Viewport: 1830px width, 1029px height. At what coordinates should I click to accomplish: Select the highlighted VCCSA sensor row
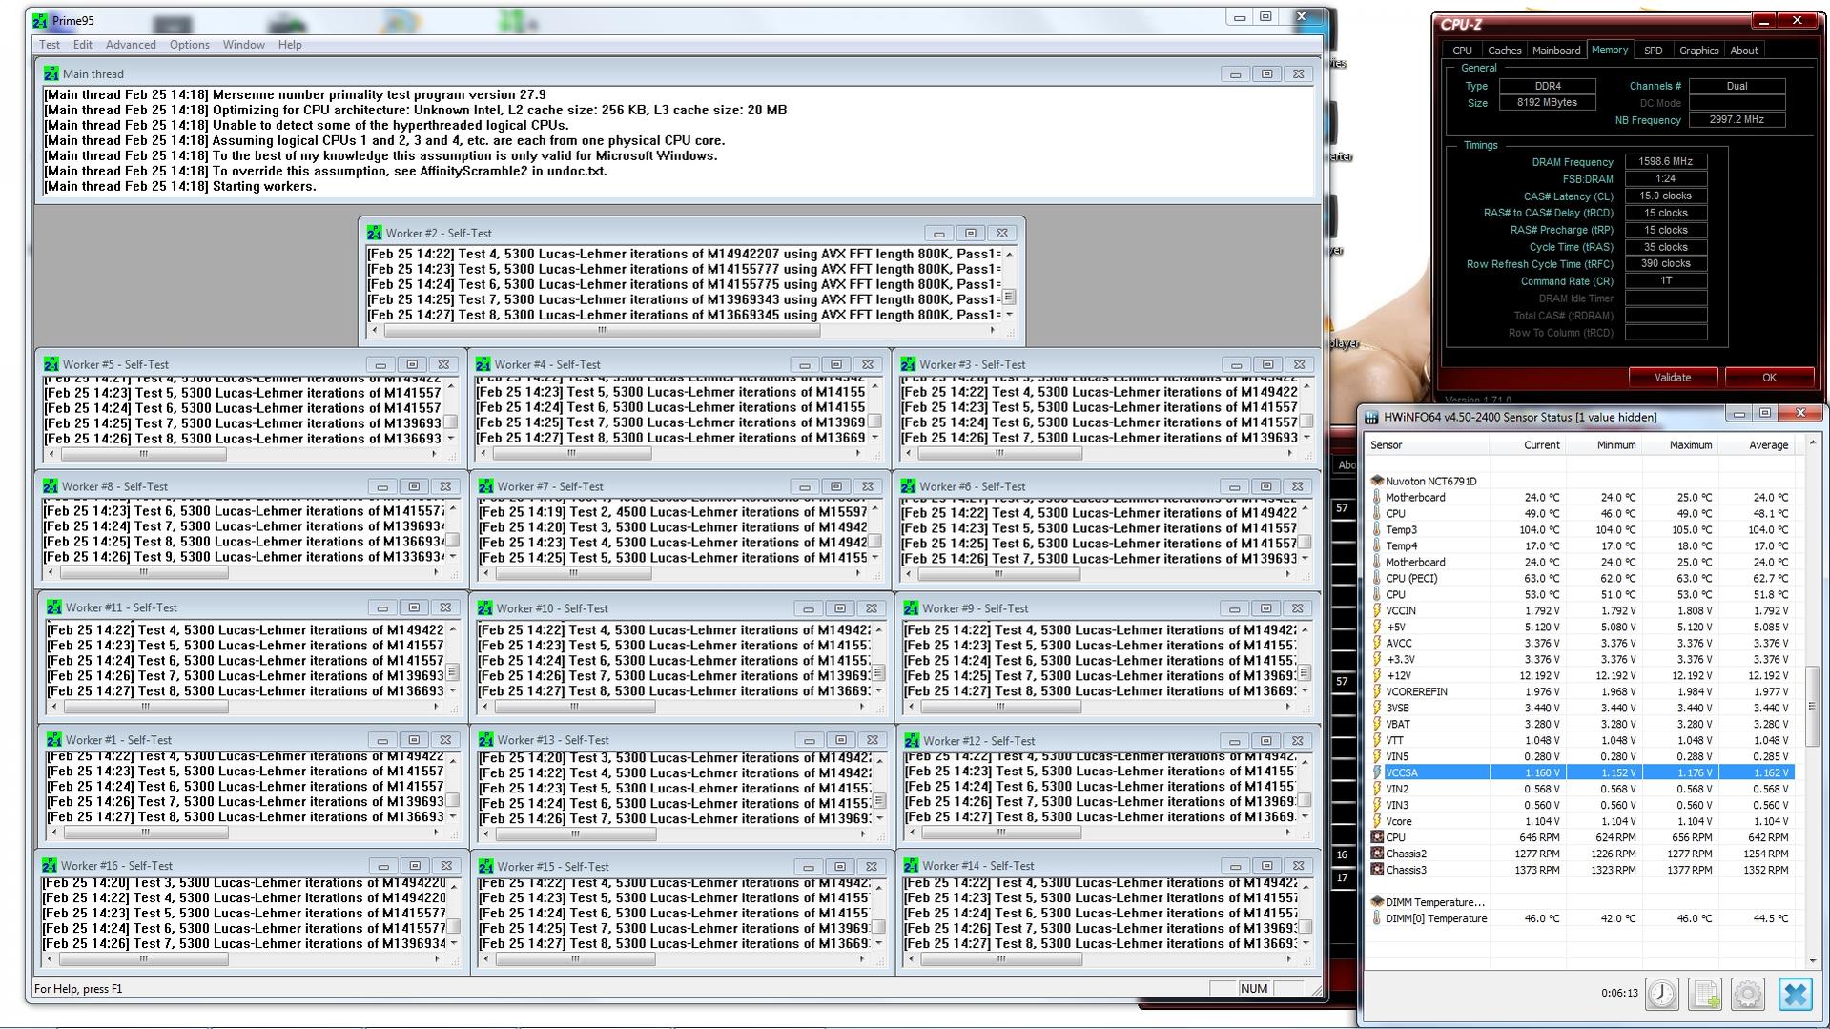[1581, 772]
